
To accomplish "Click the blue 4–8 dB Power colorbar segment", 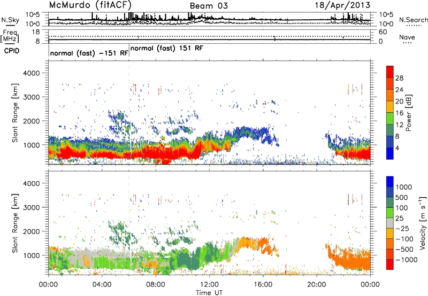I will 390,142.
